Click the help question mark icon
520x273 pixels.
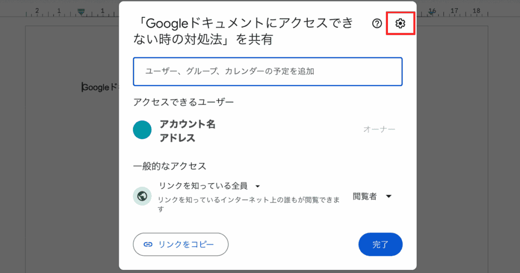(x=377, y=23)
